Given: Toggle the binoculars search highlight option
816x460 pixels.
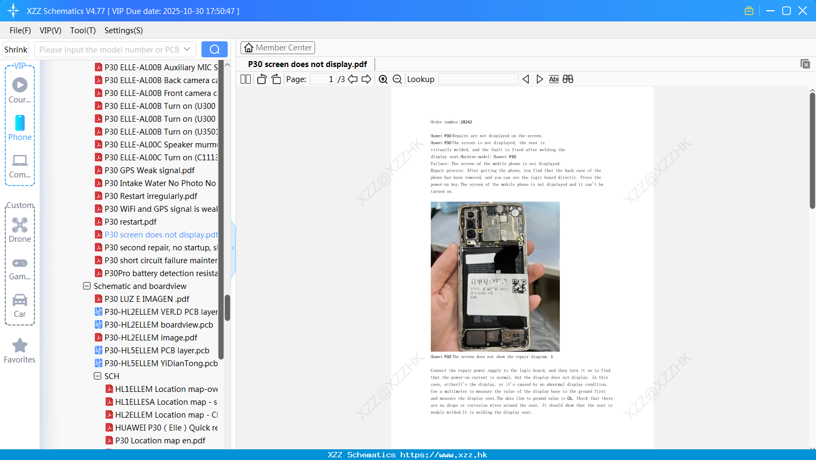Looking at the screenshot, I should pos(567,79).
